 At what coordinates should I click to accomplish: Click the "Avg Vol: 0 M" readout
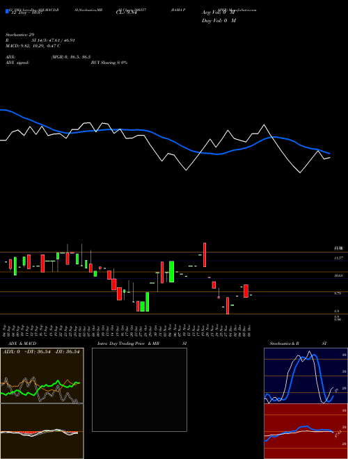coord(218,13)
